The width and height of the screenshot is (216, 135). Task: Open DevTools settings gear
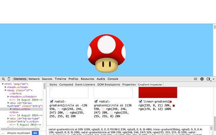pos(202,79)
